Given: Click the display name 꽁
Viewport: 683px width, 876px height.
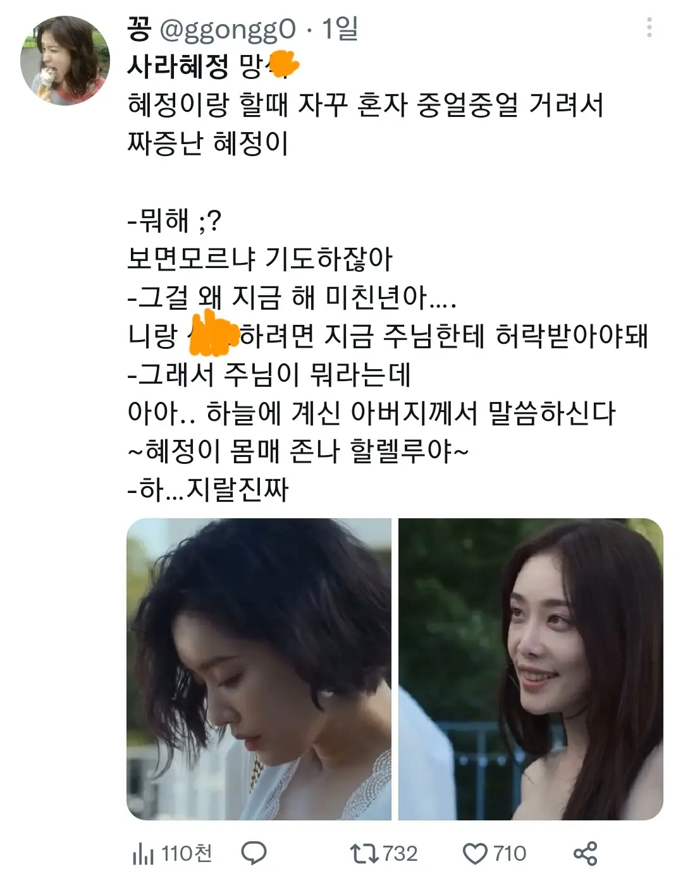Looking at the screenshot, I should (139, 28).
